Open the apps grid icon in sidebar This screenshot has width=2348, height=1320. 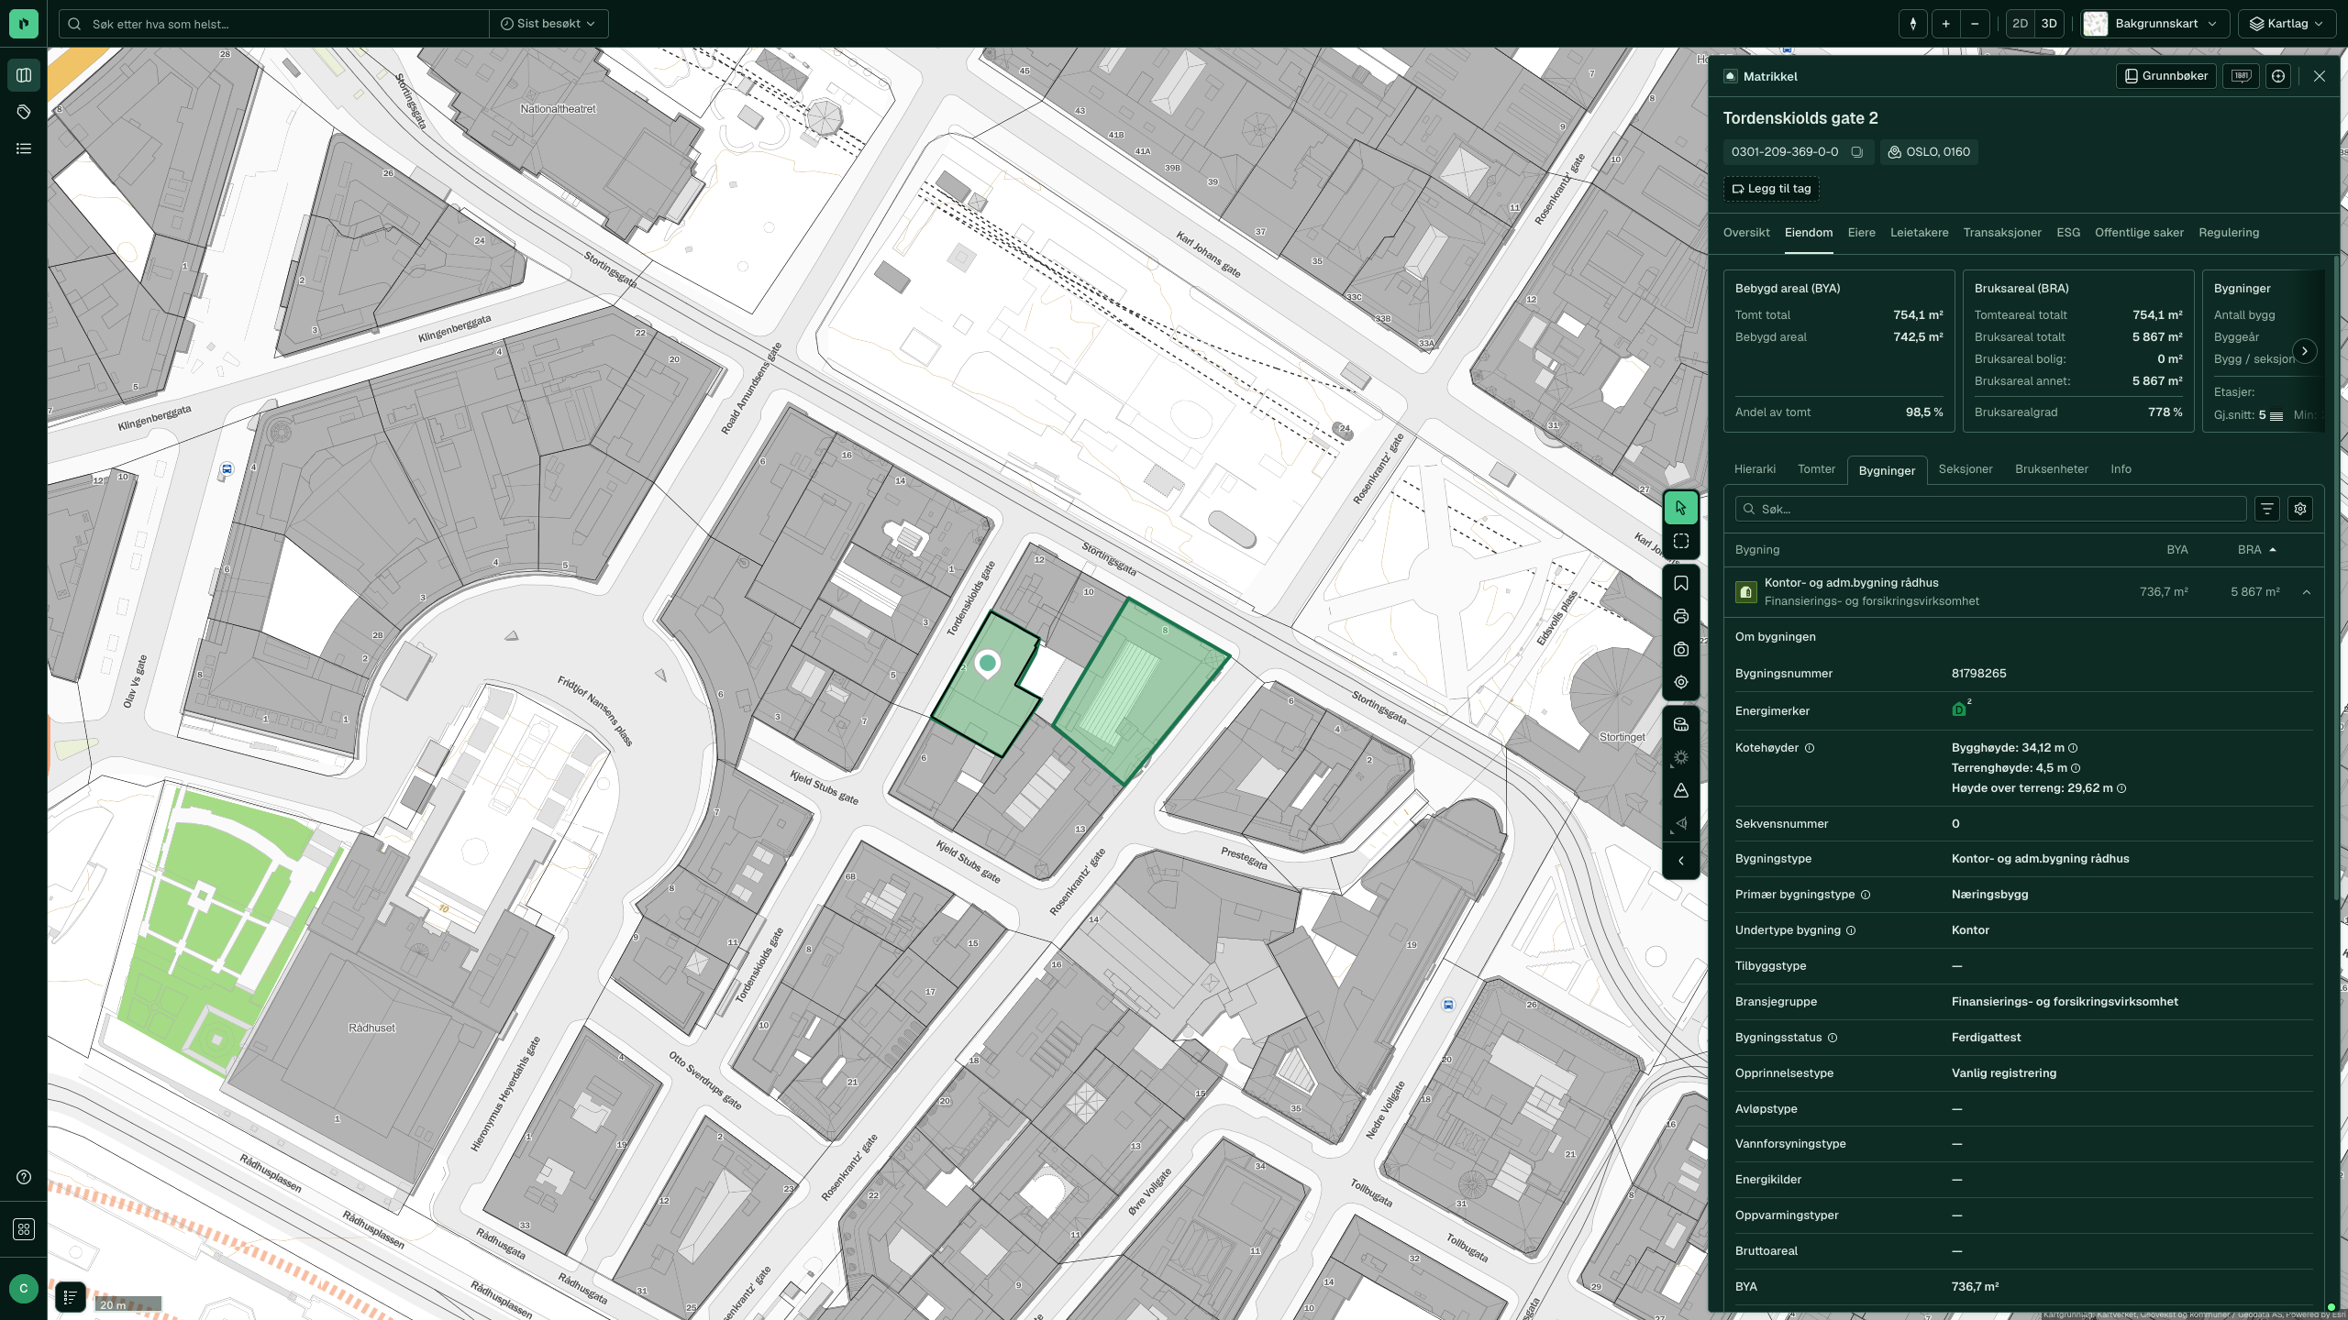(24, 1229)
